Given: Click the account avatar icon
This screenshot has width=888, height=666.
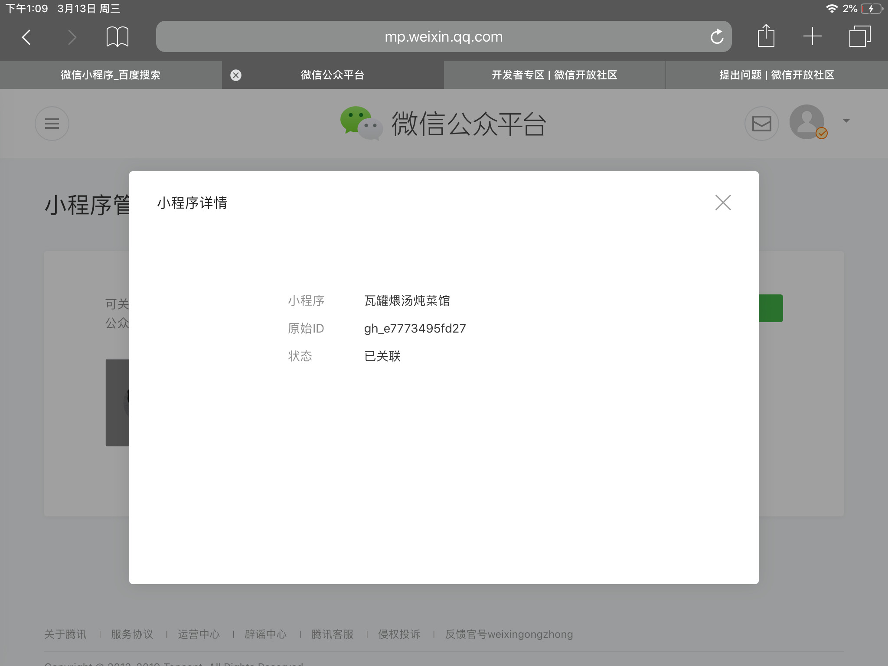Looking at the screenshot, I should 806,122.
